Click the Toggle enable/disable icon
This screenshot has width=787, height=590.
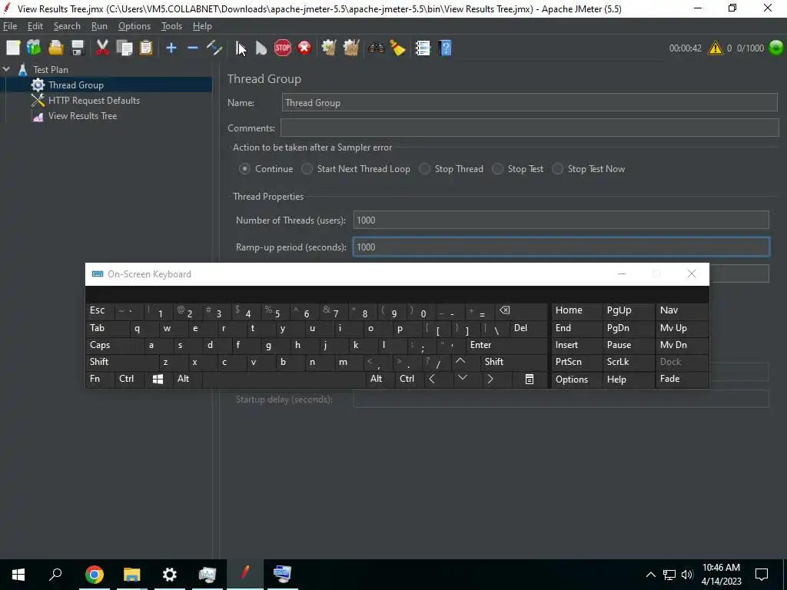[x=214, y=48]
